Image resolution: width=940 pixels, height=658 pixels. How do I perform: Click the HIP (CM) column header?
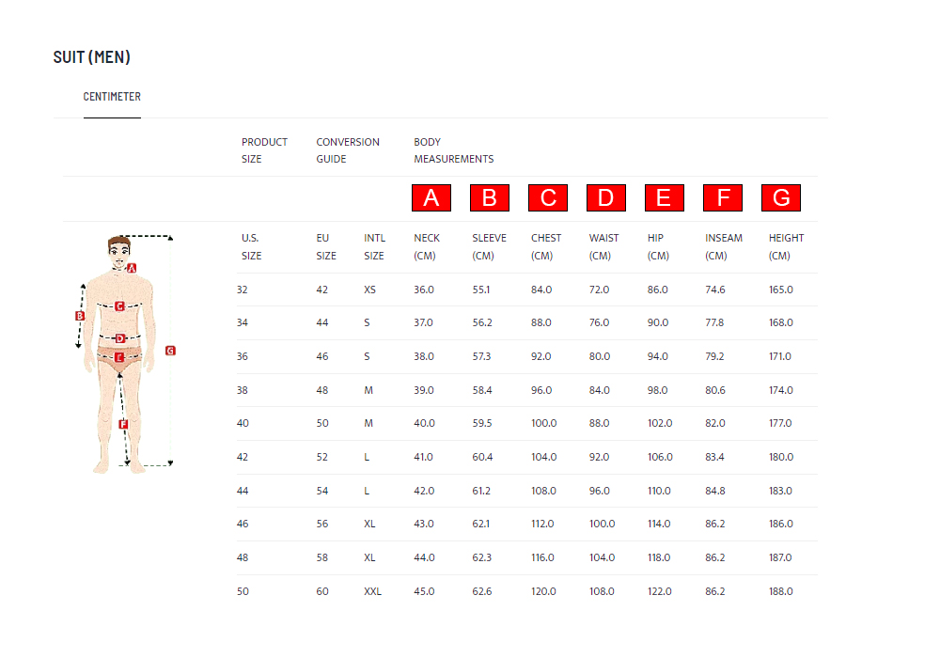pos(658,247)
